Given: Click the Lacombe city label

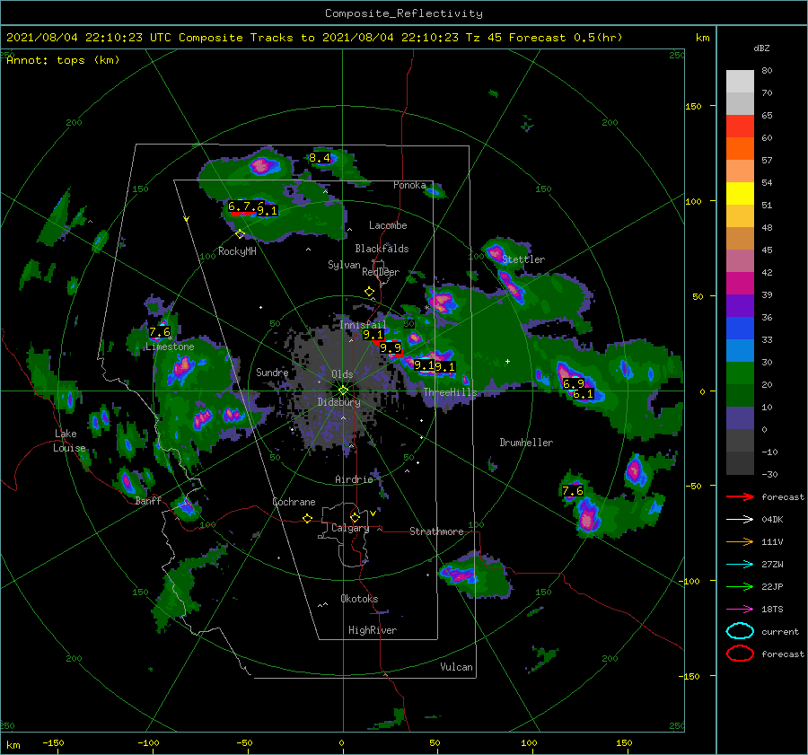Looking at the screenshot, I should coord(388,225).
